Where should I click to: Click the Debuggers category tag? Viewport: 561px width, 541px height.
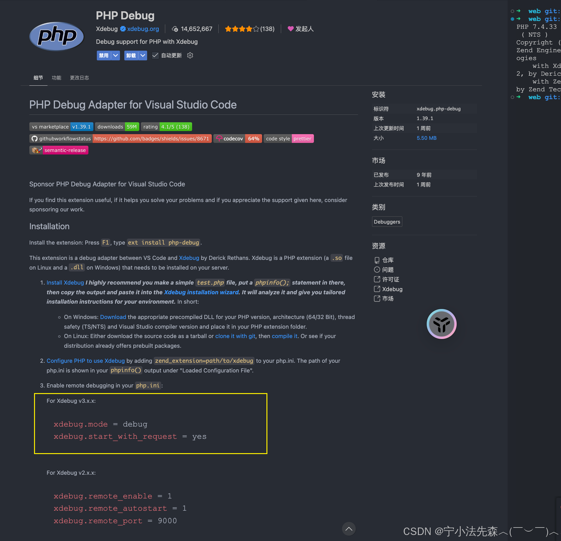tap(387, 222)
